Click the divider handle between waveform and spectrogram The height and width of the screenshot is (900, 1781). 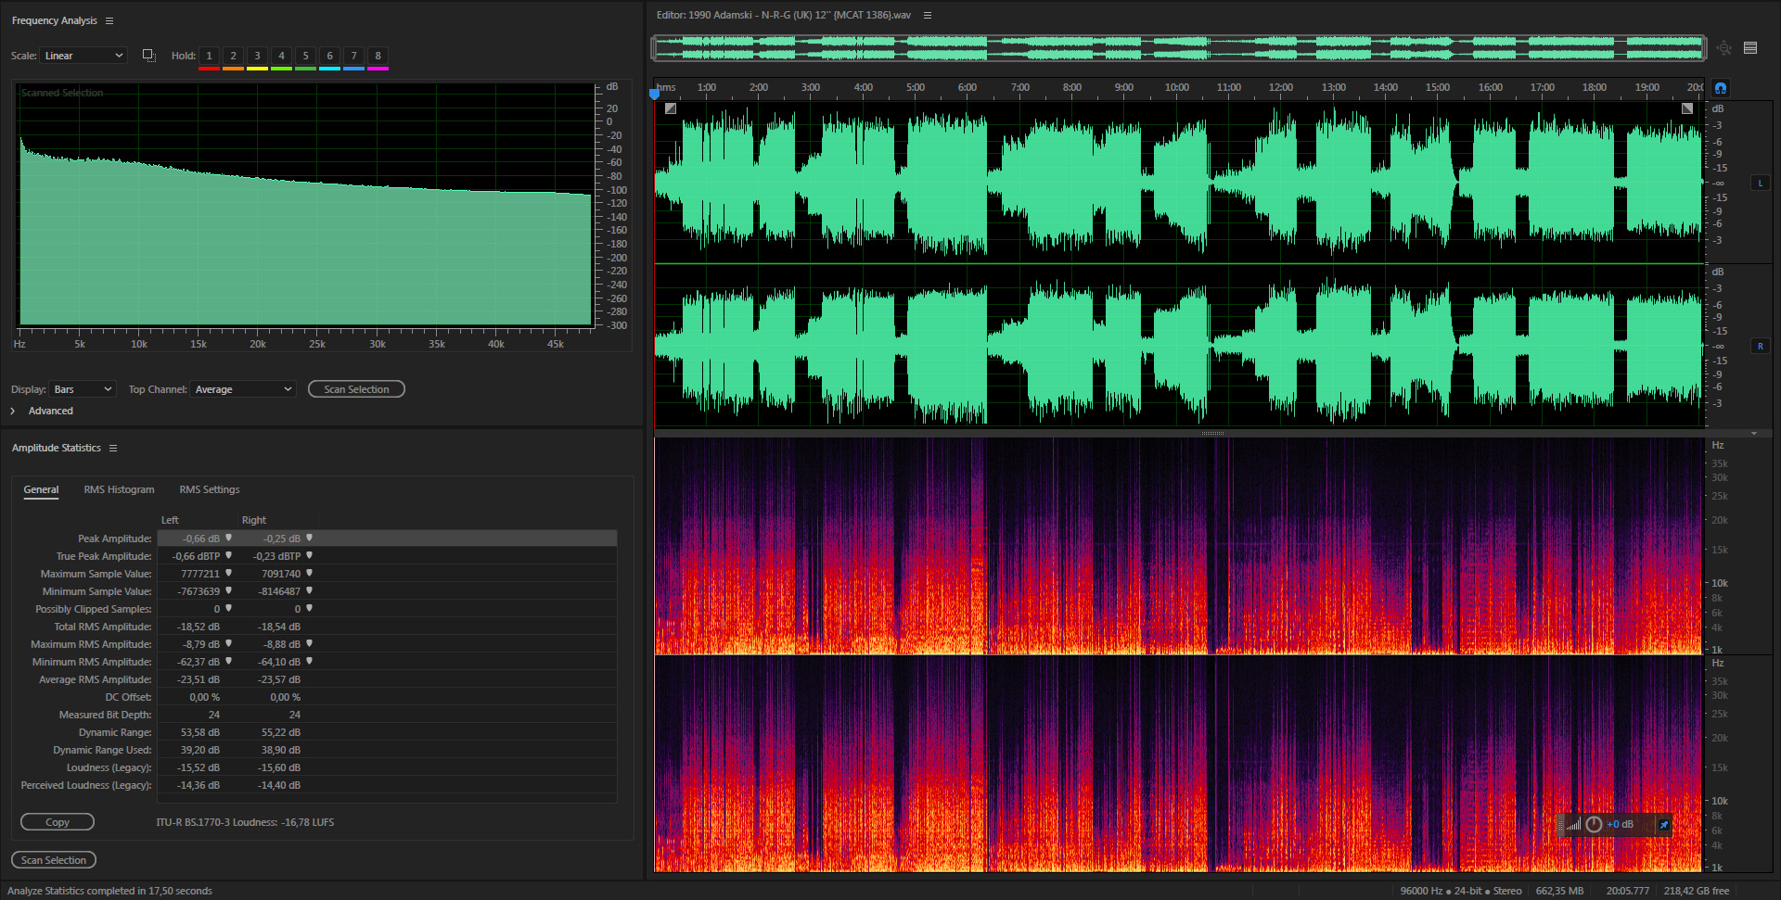click(1213, 433)
